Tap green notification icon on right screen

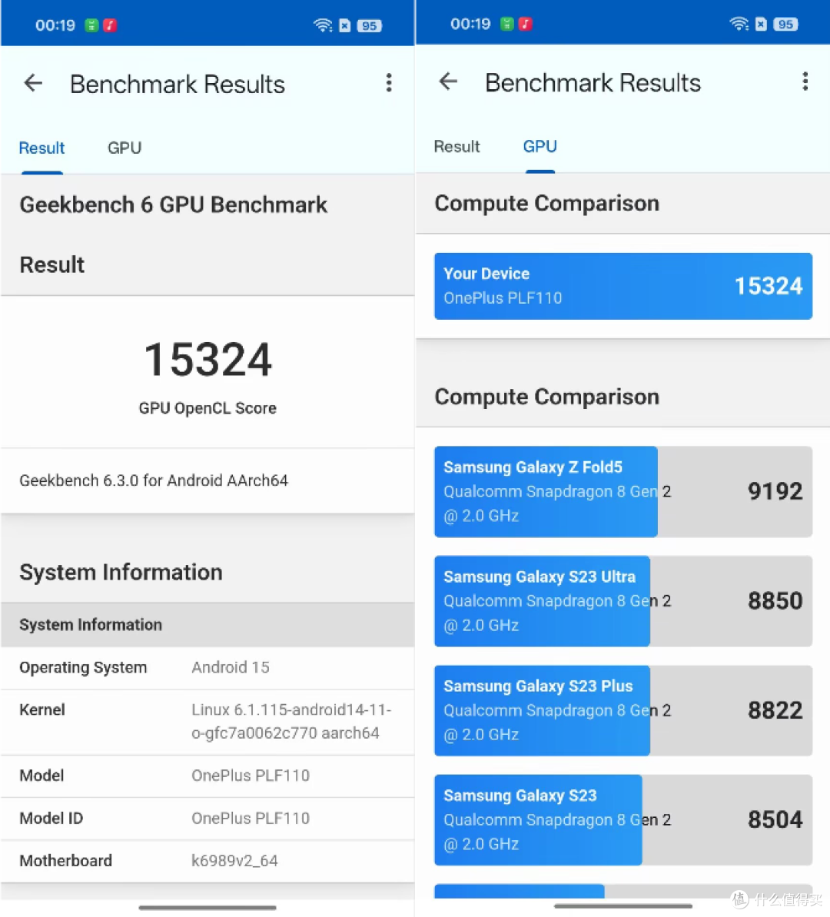tap(507, 24)
